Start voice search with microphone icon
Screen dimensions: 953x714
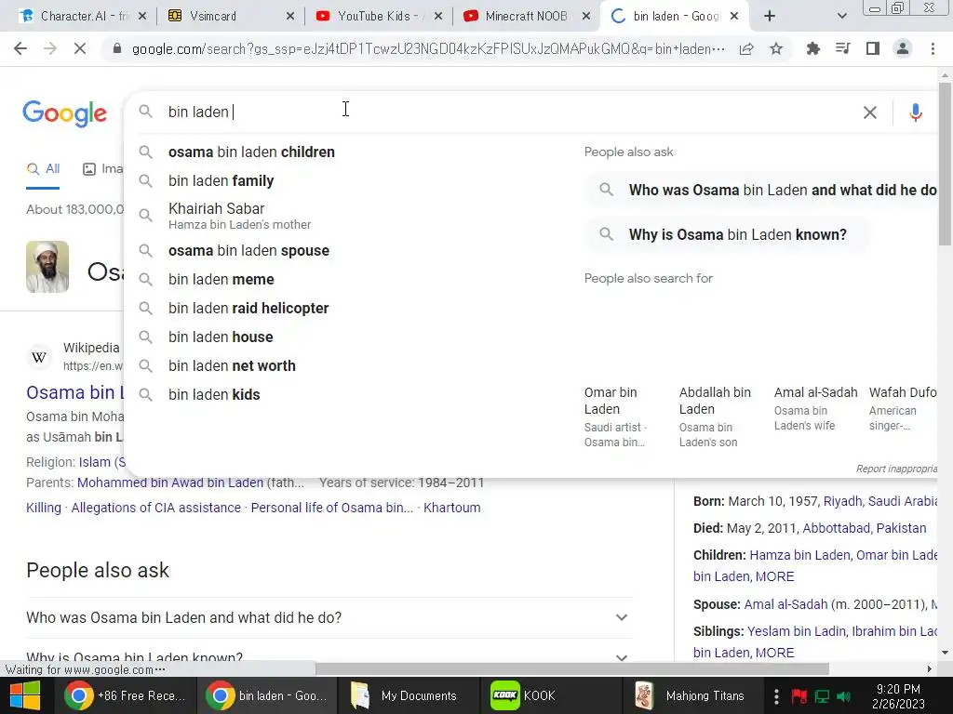point(916,112)
